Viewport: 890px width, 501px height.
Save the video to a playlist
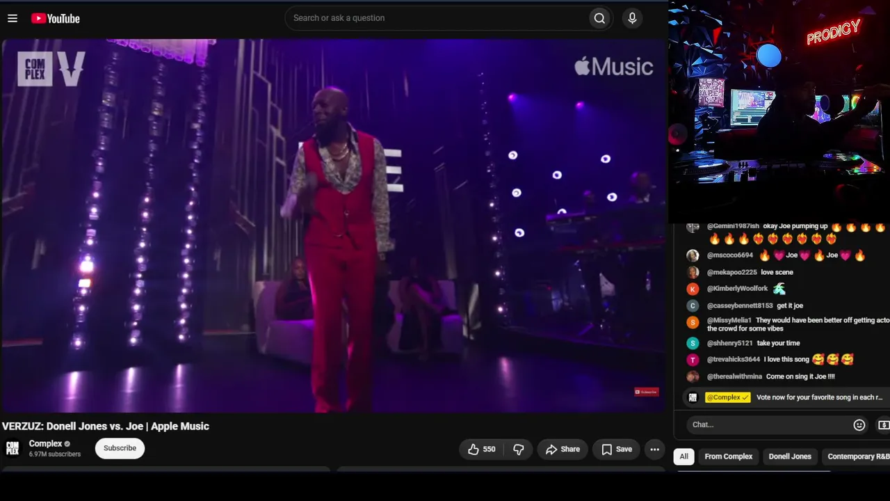[x=617, y=450]
